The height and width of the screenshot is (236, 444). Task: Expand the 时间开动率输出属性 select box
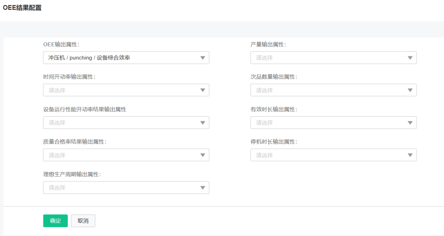(x=126, y=90)
